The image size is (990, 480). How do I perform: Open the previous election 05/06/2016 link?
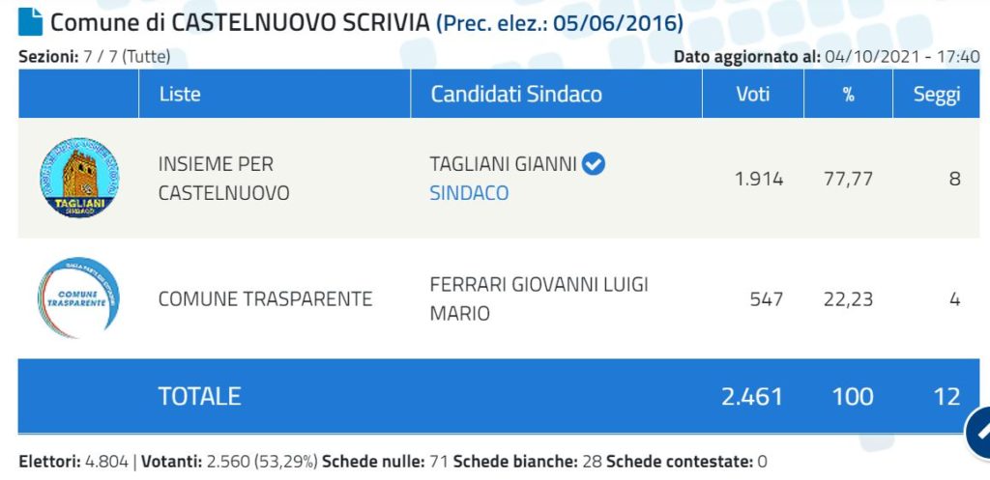click(560, 23)
